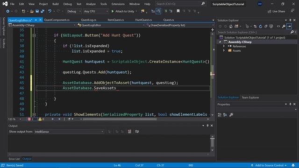
Task: Click the Live Share button
Action: tap(276, 11)
